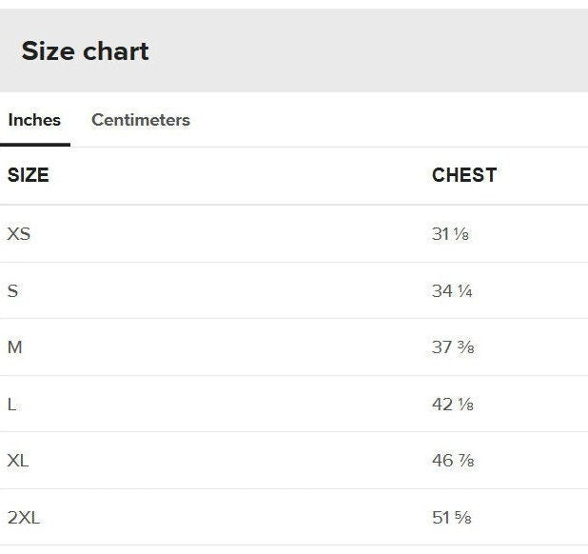Select the S size label
Viewport: 588px width, 554px height.
[x=13, y=290]
